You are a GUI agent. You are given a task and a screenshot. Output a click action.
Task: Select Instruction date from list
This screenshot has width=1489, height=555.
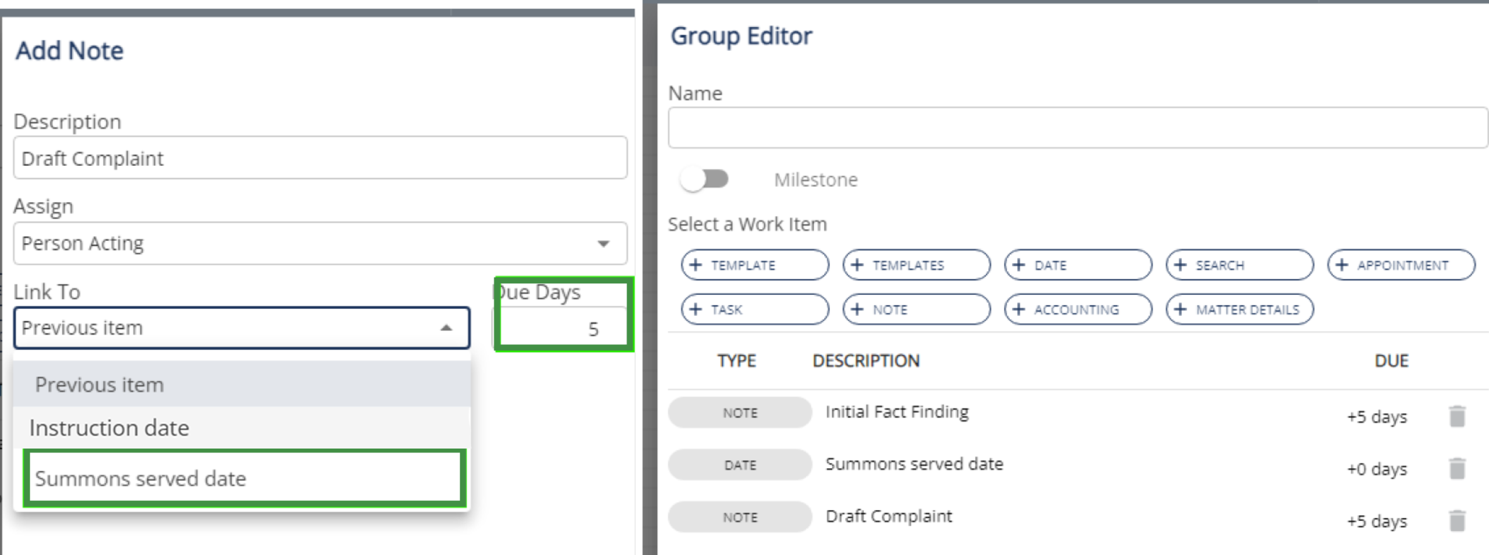tap(242, 428)
